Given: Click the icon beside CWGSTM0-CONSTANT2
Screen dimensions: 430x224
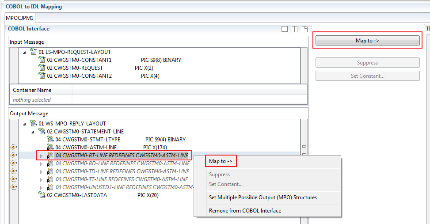Looking at the screenshot, I should 42,76.
